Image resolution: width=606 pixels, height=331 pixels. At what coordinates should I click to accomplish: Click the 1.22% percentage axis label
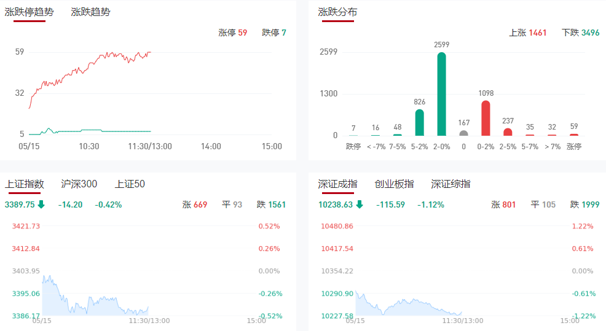pyautogui.click(x=583, y=227)
